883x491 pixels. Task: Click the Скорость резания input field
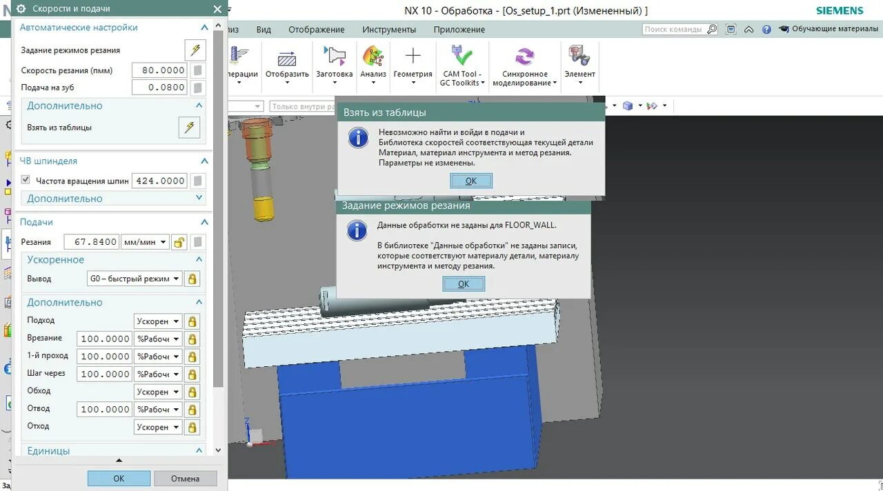point(159,70)
